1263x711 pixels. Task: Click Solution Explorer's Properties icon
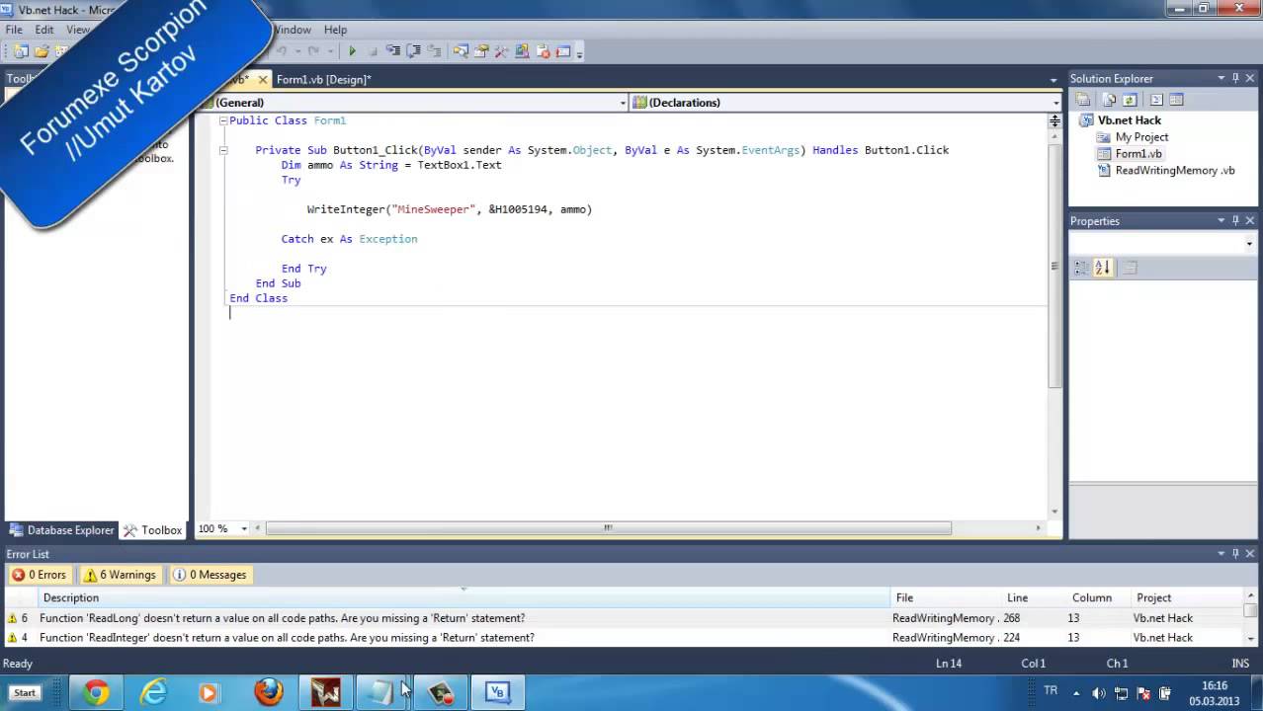click(1083, 100)
